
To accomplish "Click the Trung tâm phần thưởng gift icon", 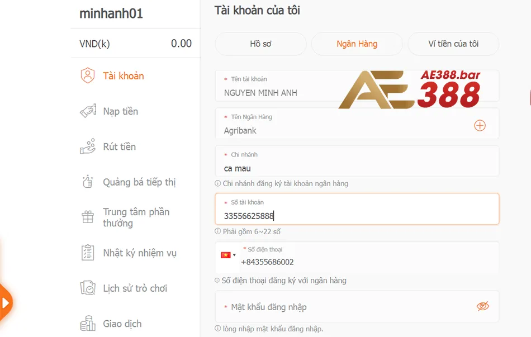I will pos(88,217).
